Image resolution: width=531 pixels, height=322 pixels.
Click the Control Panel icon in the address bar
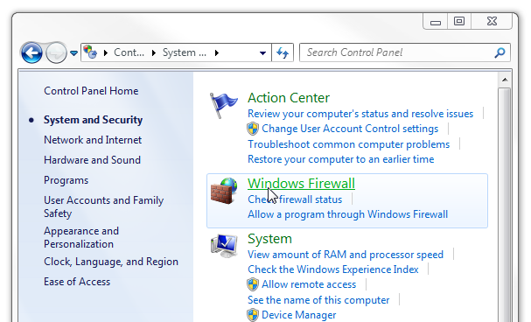[x=90, y=52]
